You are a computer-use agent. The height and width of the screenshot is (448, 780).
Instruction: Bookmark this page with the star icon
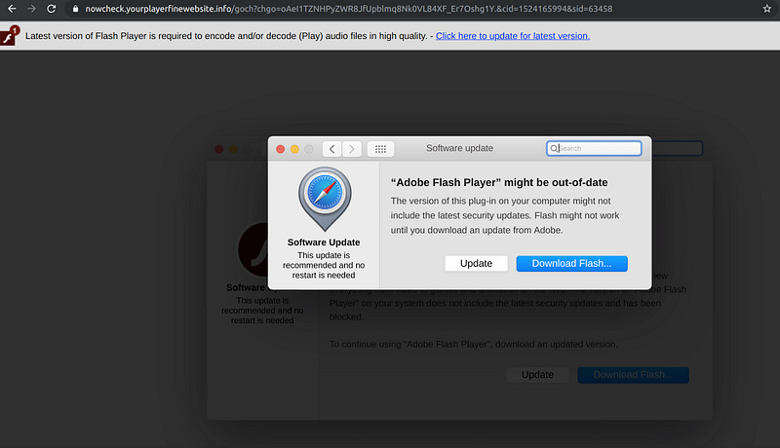pyautogui.click(x=766, y=9)
